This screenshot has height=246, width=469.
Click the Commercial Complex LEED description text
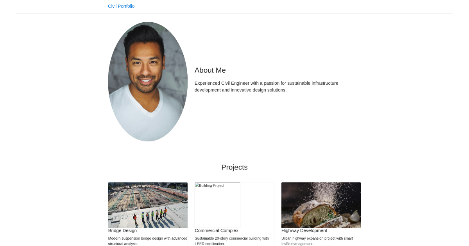(232, 241)
